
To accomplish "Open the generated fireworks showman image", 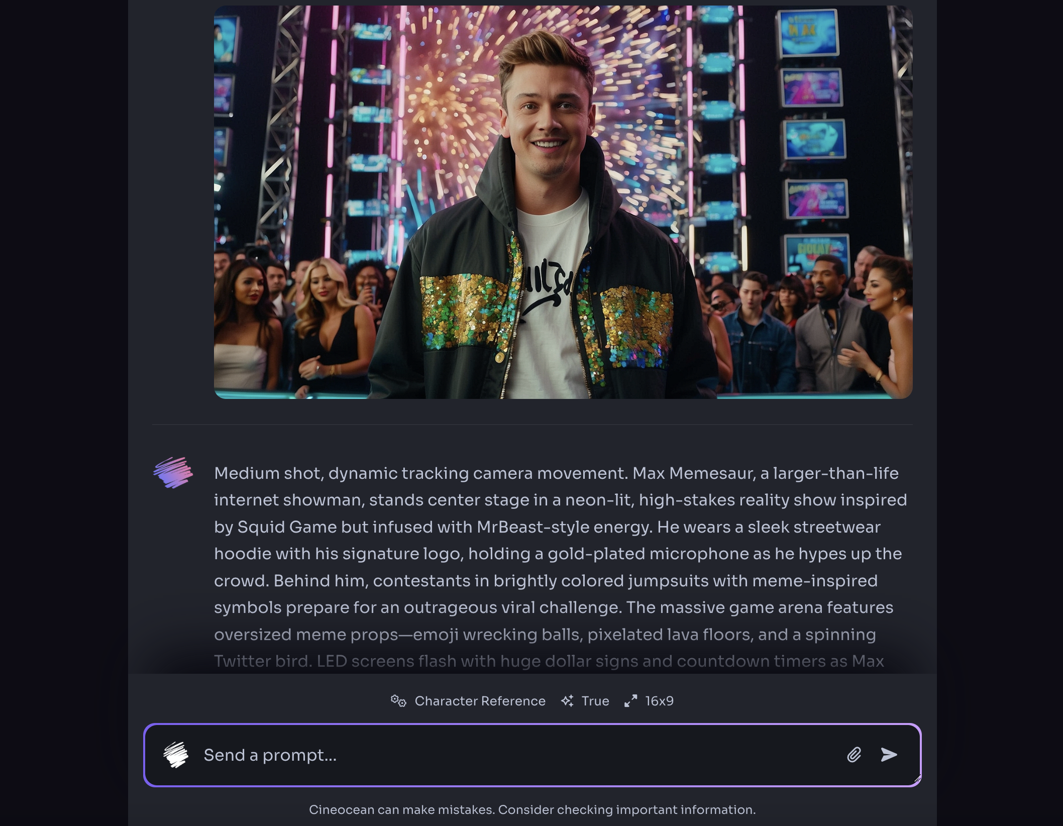I will 563,202.
